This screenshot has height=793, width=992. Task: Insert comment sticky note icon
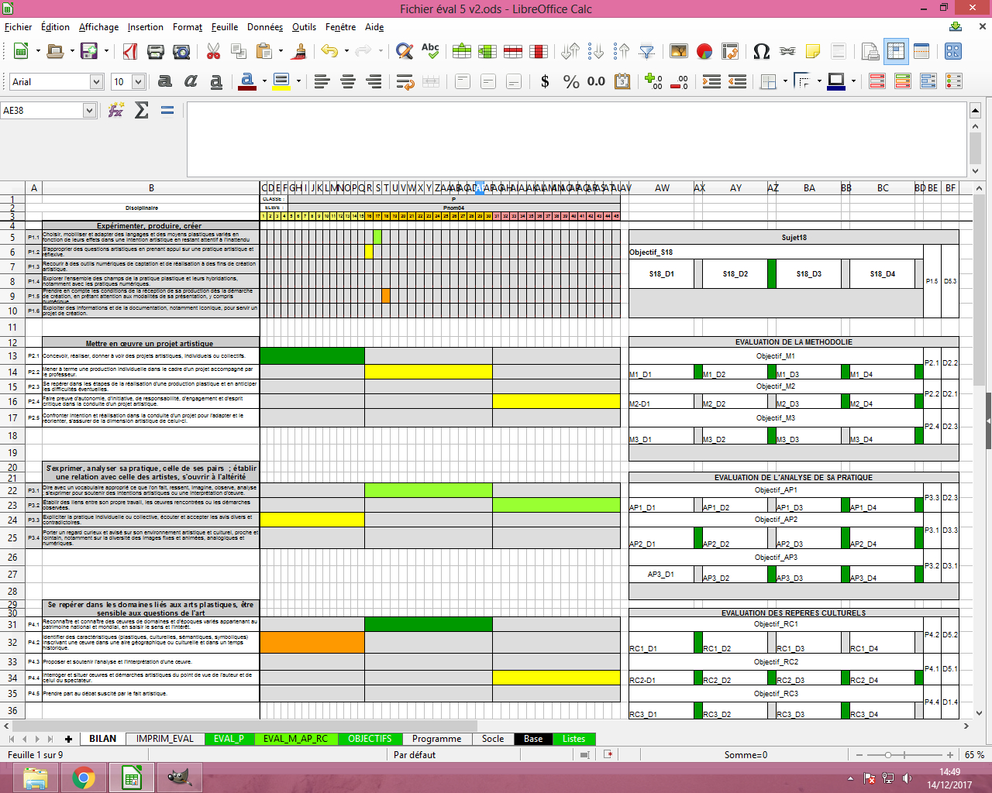click(813, 52)
